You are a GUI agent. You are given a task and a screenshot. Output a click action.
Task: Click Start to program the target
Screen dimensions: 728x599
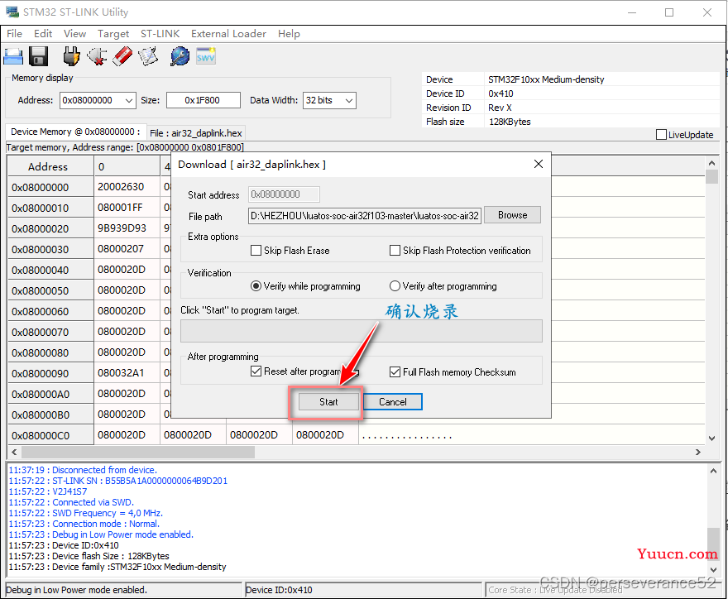click(x=328, y=402)
